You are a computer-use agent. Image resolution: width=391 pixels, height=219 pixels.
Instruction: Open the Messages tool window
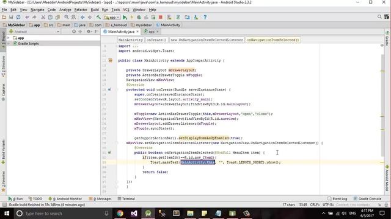[100, 199]
